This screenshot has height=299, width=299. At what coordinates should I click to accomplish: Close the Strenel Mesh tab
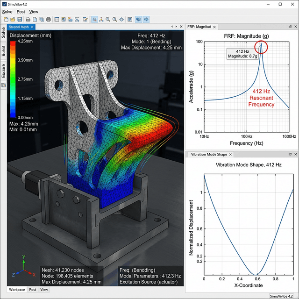point(32,27)
